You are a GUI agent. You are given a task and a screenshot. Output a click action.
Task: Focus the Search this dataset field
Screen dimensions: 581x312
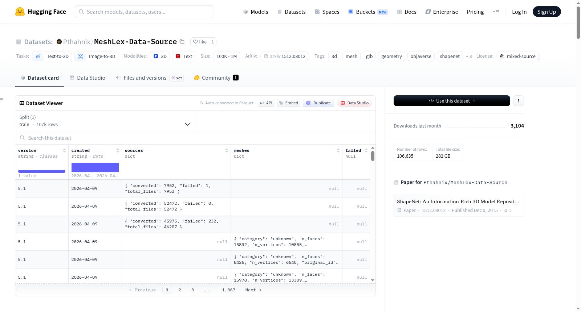tap(195, 138)
